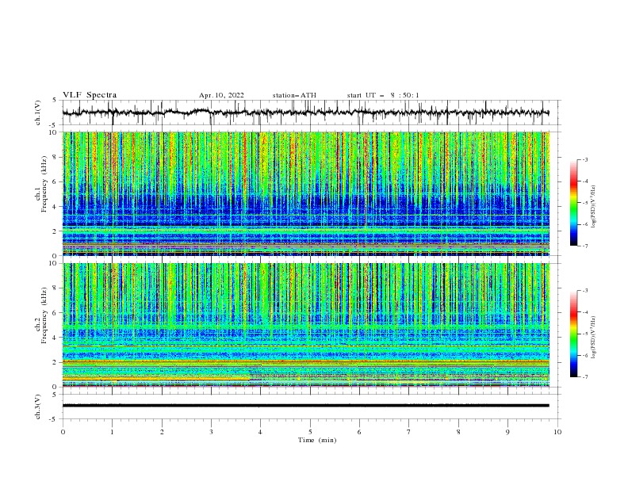The height and width of the screenshot is (485, 628).
Task: Click the "ch.3(V)" waveform axis label
Action: [x=38, y=407]
